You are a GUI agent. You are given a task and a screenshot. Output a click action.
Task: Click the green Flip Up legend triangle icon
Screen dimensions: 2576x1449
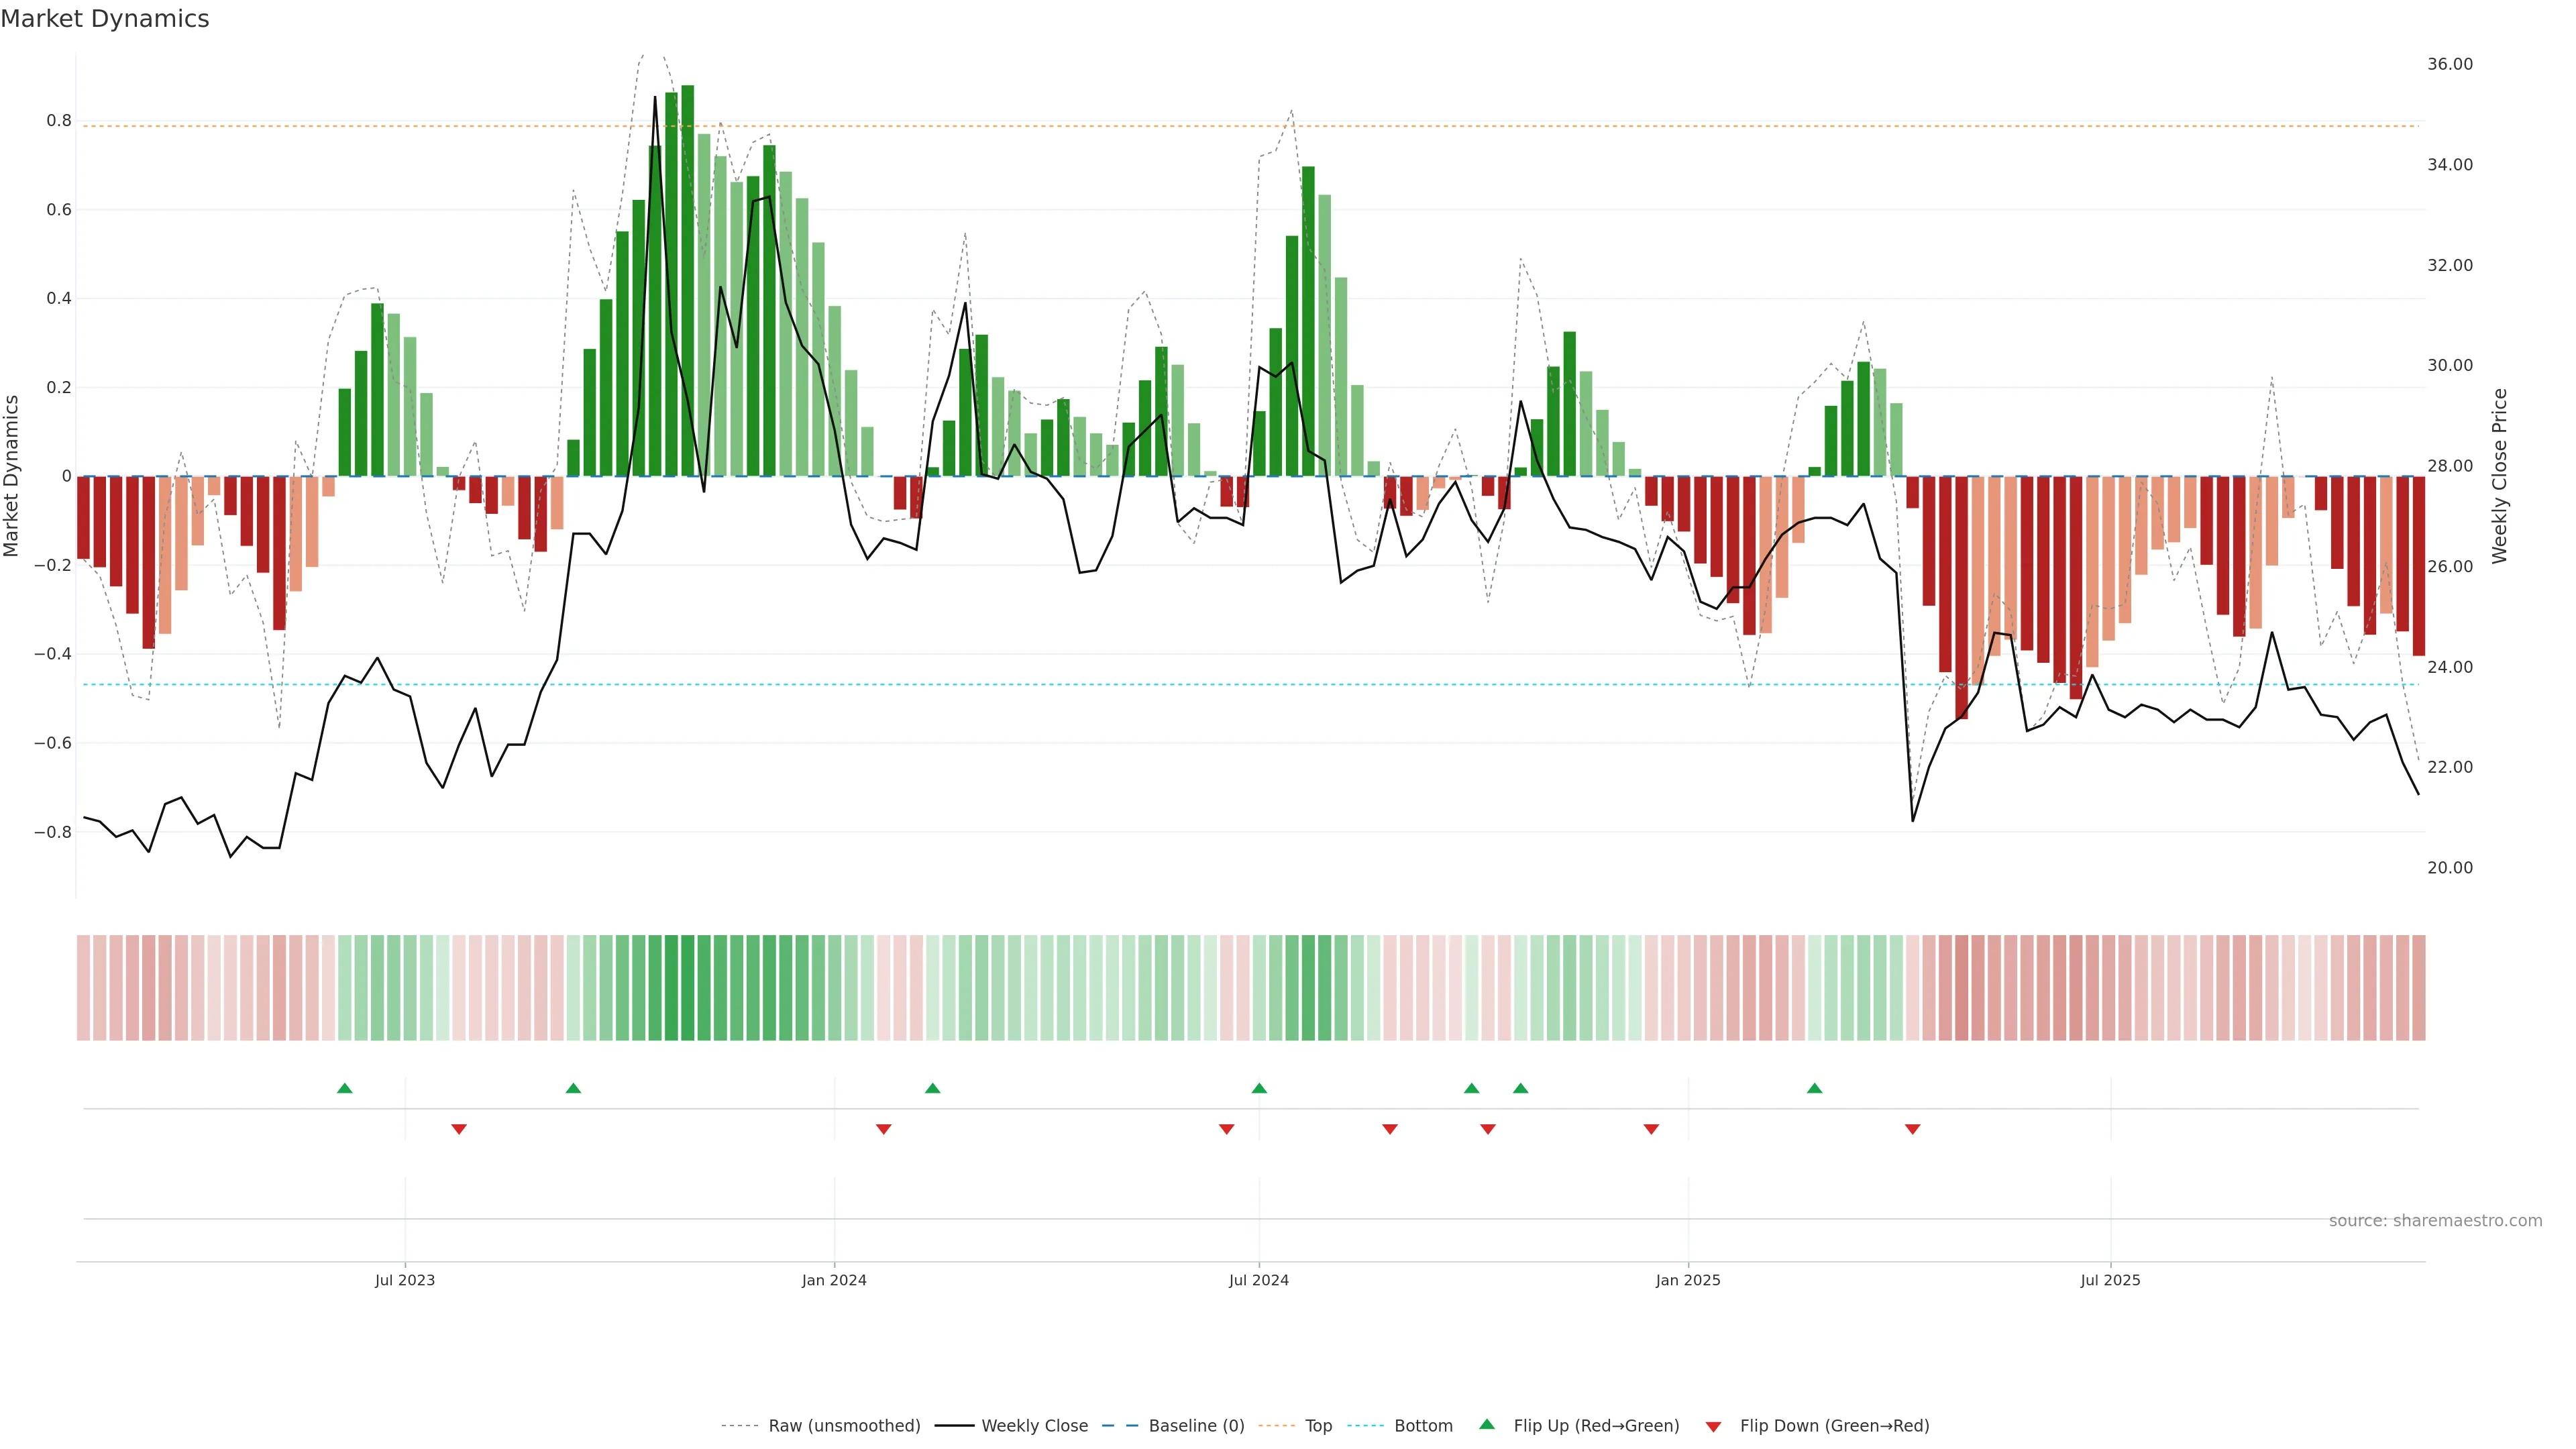tap(1487, 1424)
